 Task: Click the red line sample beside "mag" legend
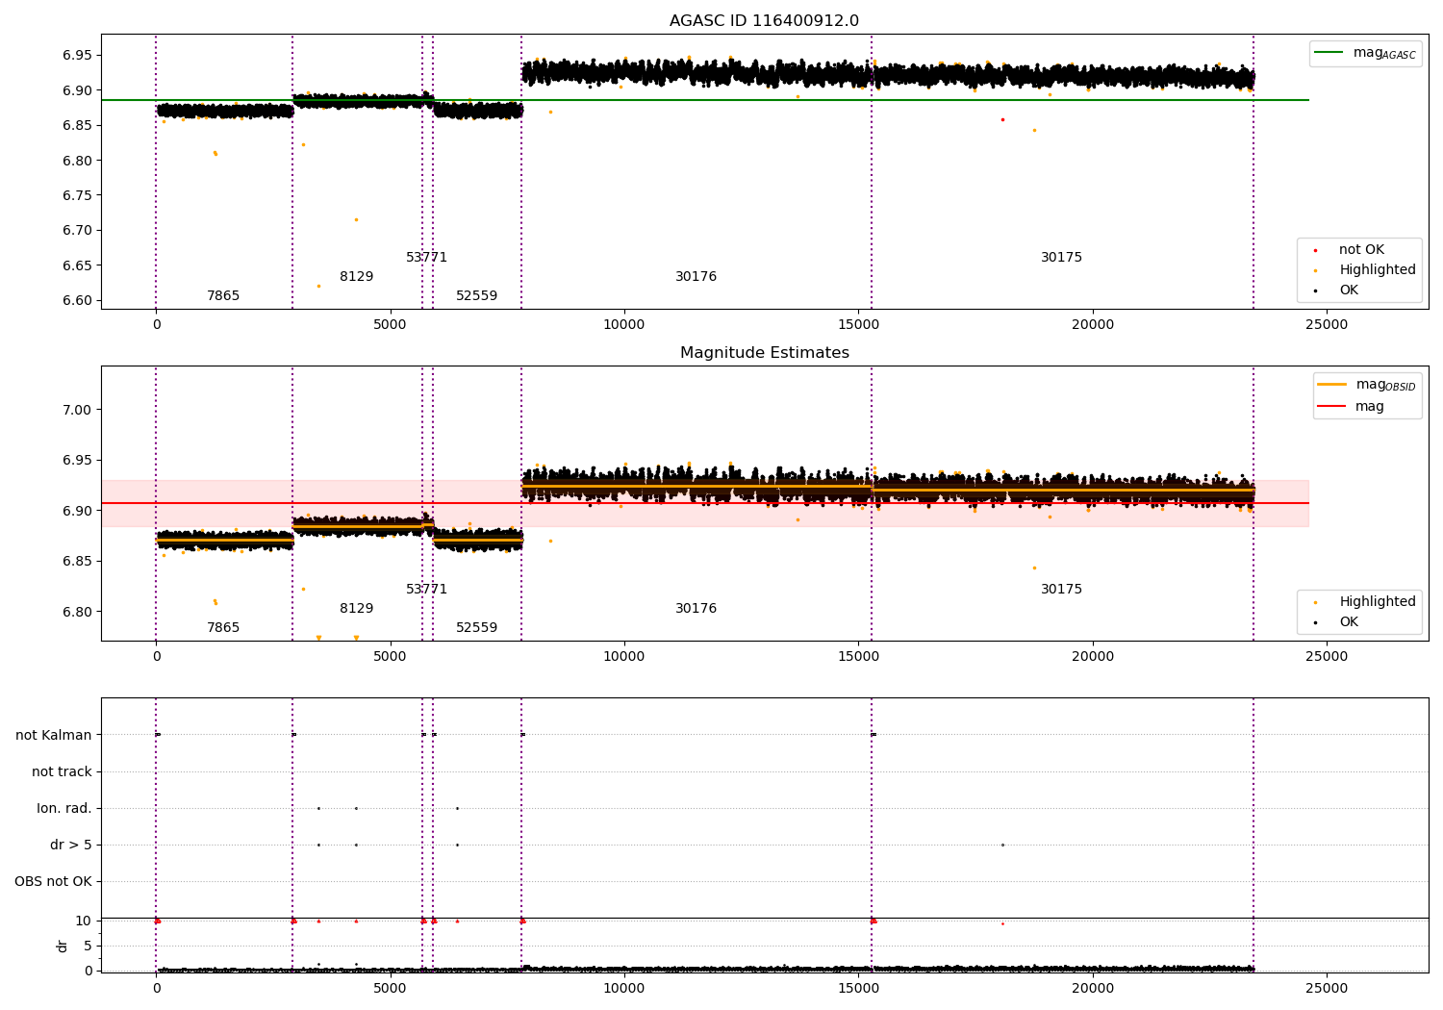1332,407
